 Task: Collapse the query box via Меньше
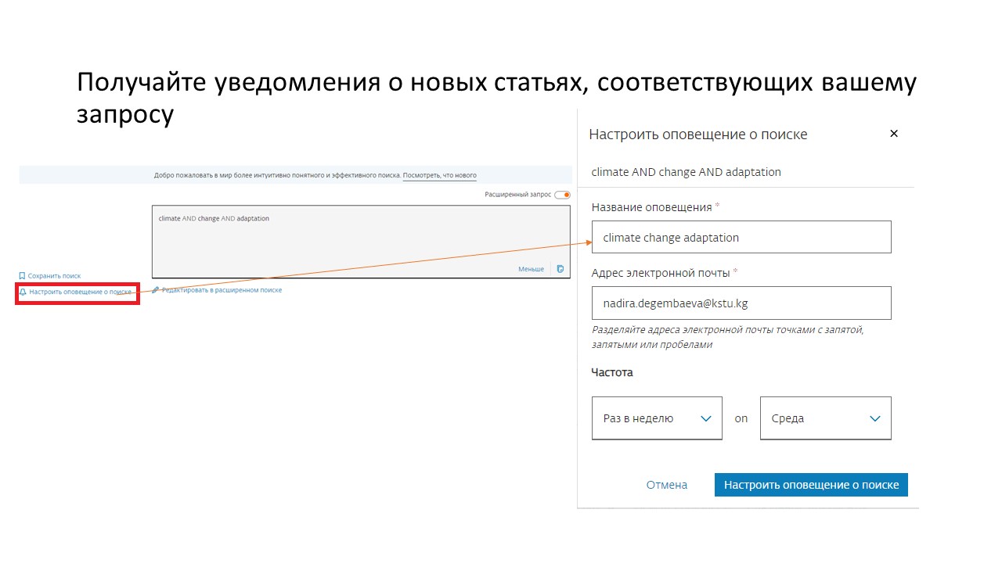point(531,269)
